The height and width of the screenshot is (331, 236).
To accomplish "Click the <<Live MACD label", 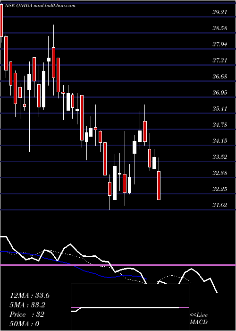I will point(199,319).
